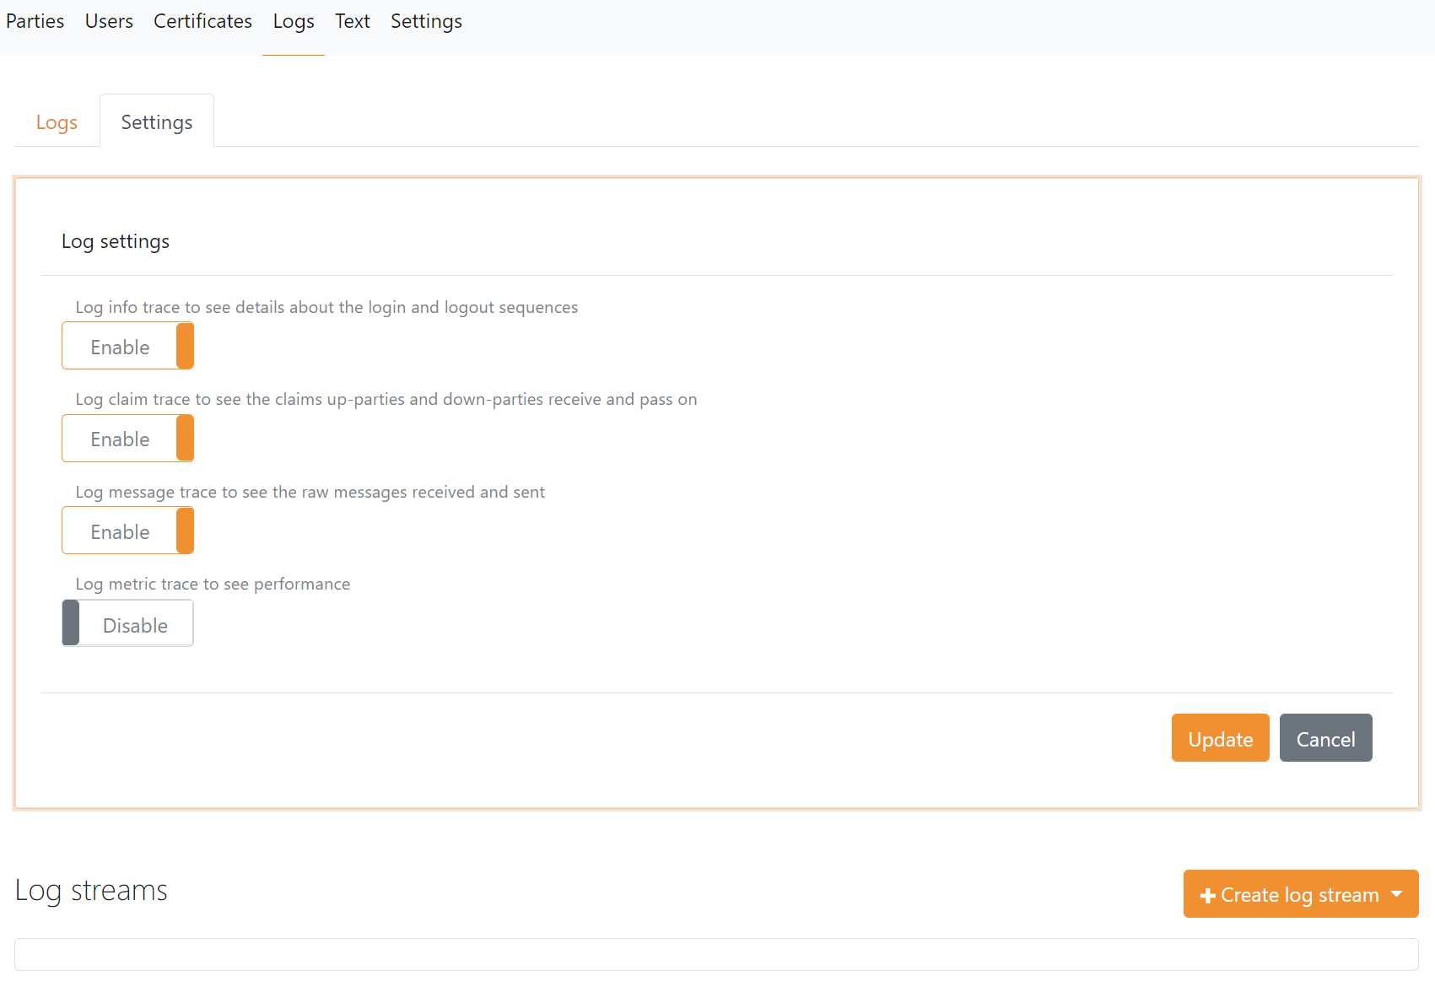The image size is (1435, 1008).
Task: Select the Logs item in top navigation
Action: 293,21
